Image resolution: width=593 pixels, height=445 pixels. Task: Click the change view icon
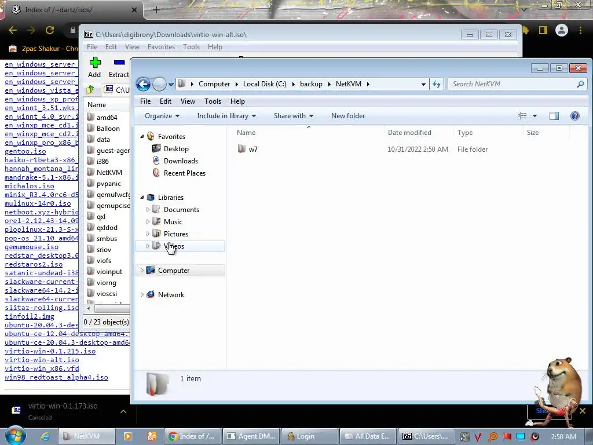pyautogui.click(x=522, y=116)
